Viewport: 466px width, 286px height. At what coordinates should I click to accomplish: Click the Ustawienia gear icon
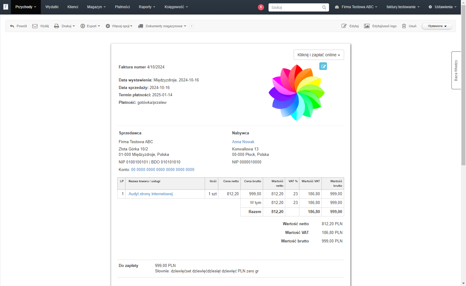point(430,7)
